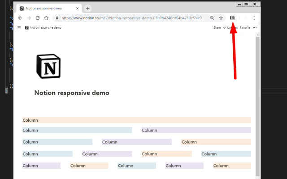The height and width of the screenshot is (179, 287).
Task: Click the Share button
Action: click(217, 28)
